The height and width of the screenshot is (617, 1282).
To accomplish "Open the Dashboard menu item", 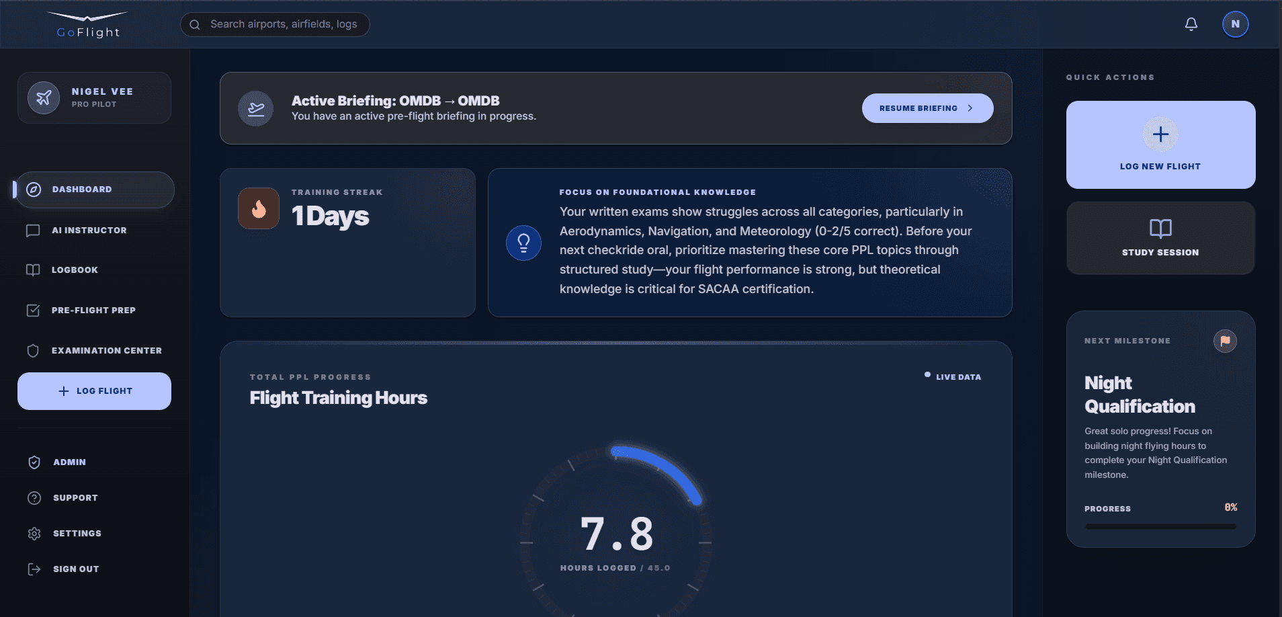I will pos(95,190).
